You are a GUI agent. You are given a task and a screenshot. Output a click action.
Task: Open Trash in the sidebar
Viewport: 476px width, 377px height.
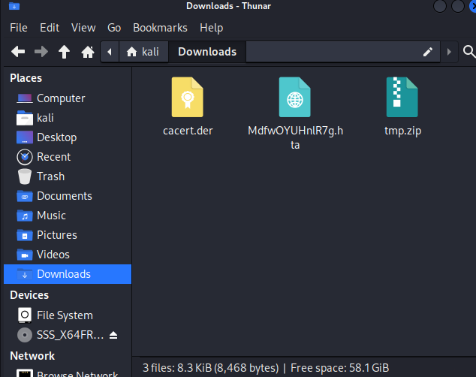[68, 176]
